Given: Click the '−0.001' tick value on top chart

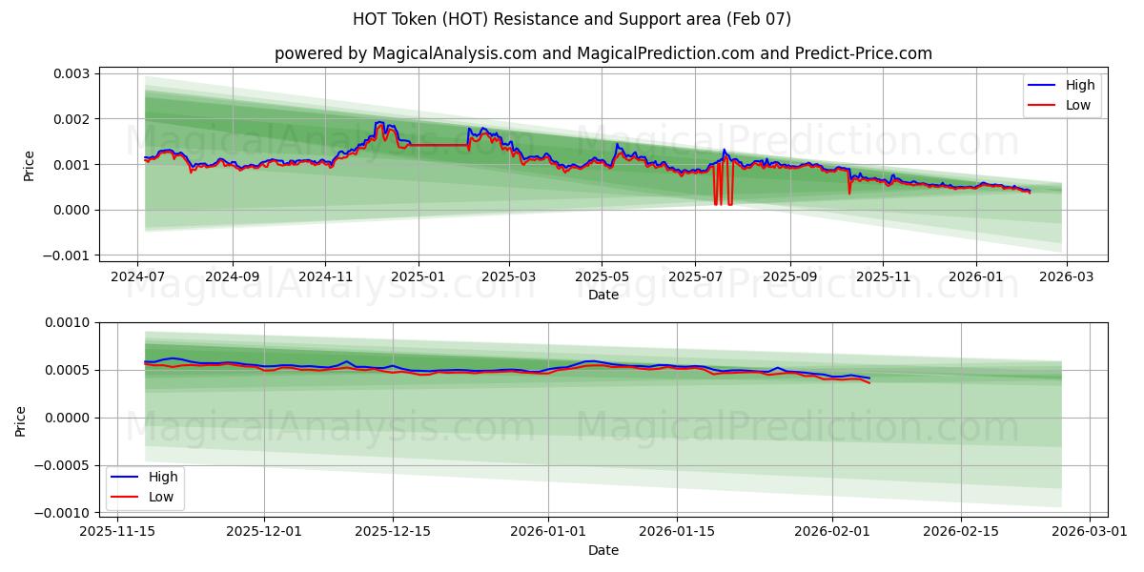Looking at the screenshot, I should click(67, 255).
